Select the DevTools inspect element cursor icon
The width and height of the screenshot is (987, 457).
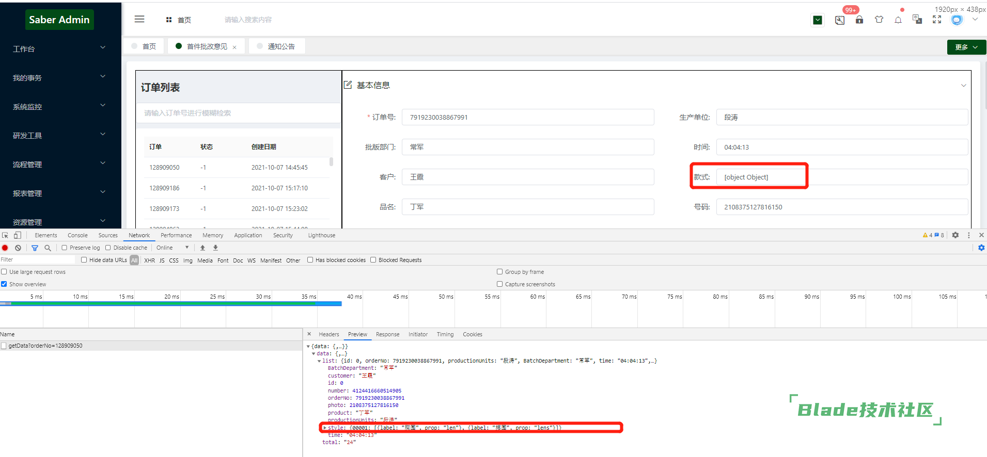point(5,235)
